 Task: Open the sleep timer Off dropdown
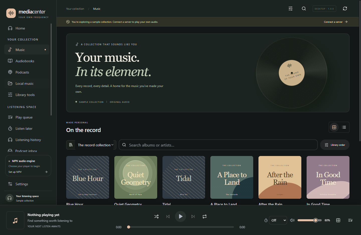[x=278, y=220]
